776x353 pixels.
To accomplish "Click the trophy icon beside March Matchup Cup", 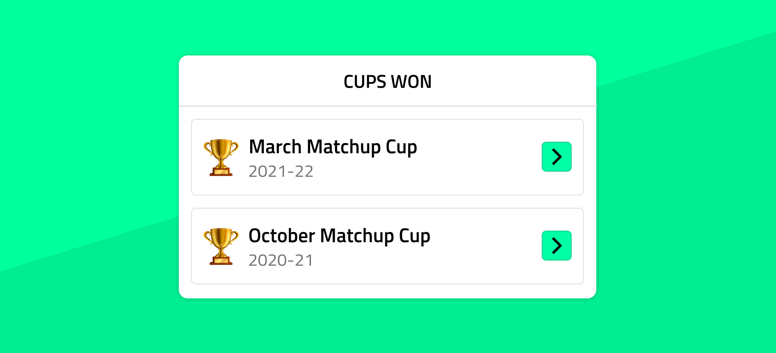I will point(221,158).
